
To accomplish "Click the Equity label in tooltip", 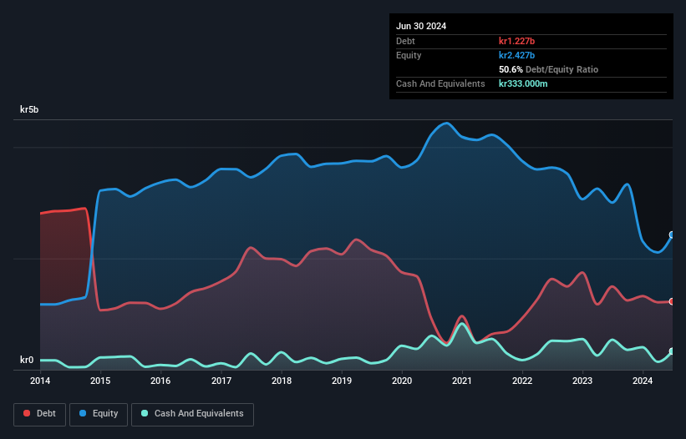I will click(x=409, y=55).
